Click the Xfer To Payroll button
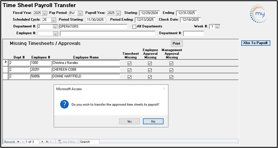 [256, 43]
